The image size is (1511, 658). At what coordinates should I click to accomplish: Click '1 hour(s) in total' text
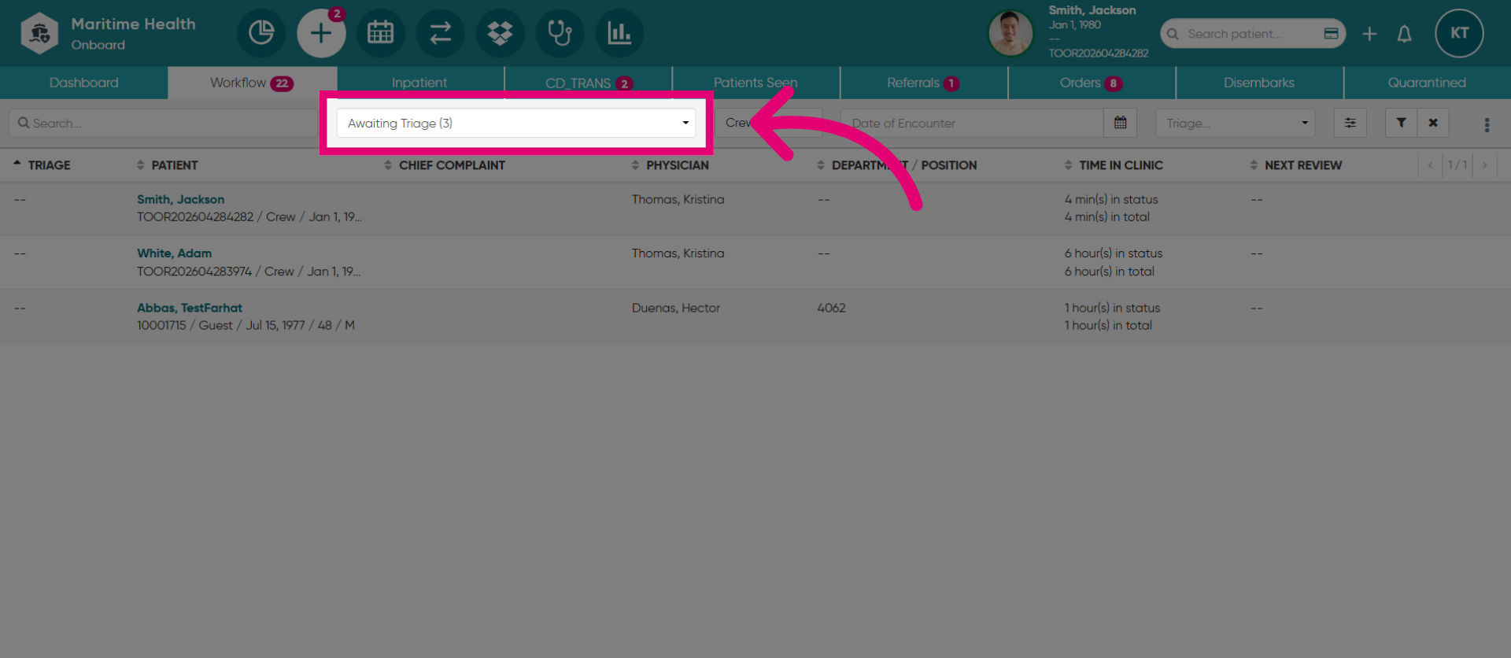coord(1108,325)
